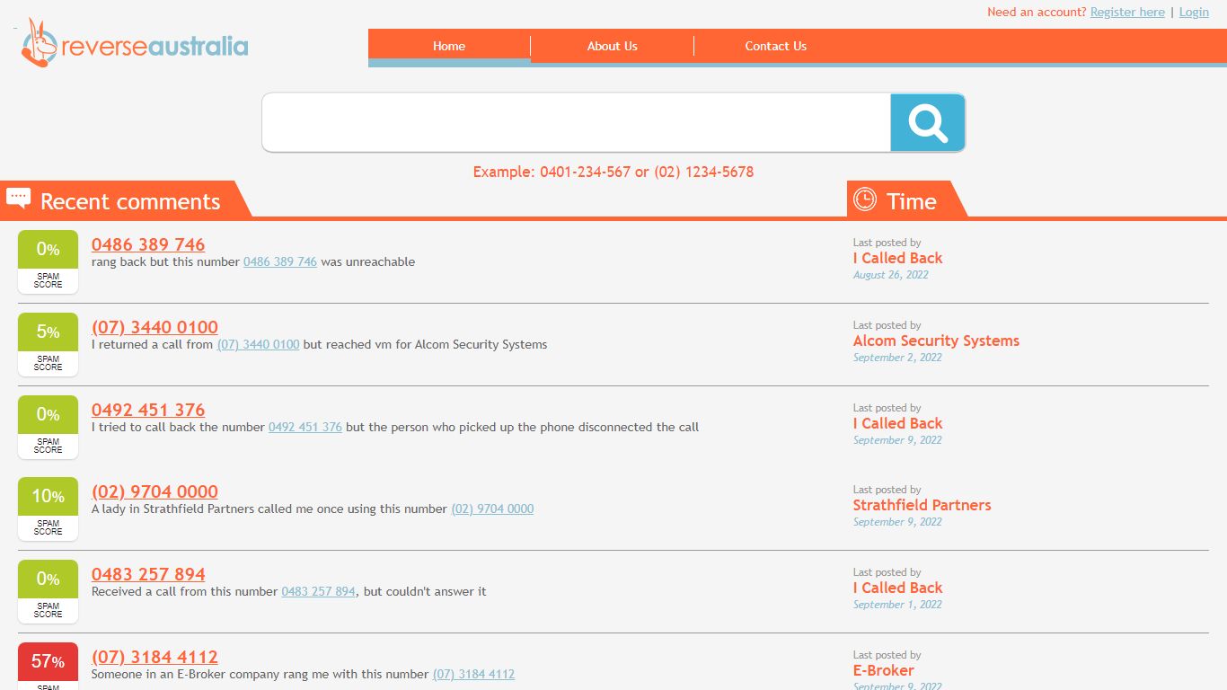Open the Home menu tab
The height and width of the screenshot is (690, 1227).
[449, 46]
